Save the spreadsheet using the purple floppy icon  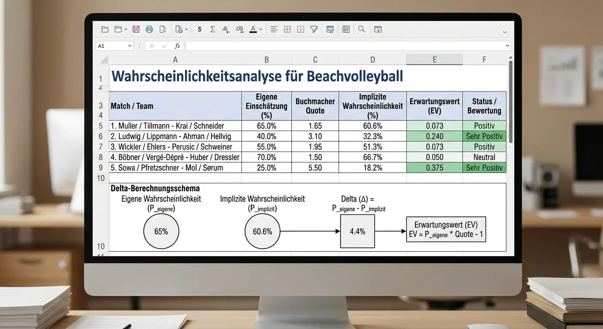(x=136, y=30)
